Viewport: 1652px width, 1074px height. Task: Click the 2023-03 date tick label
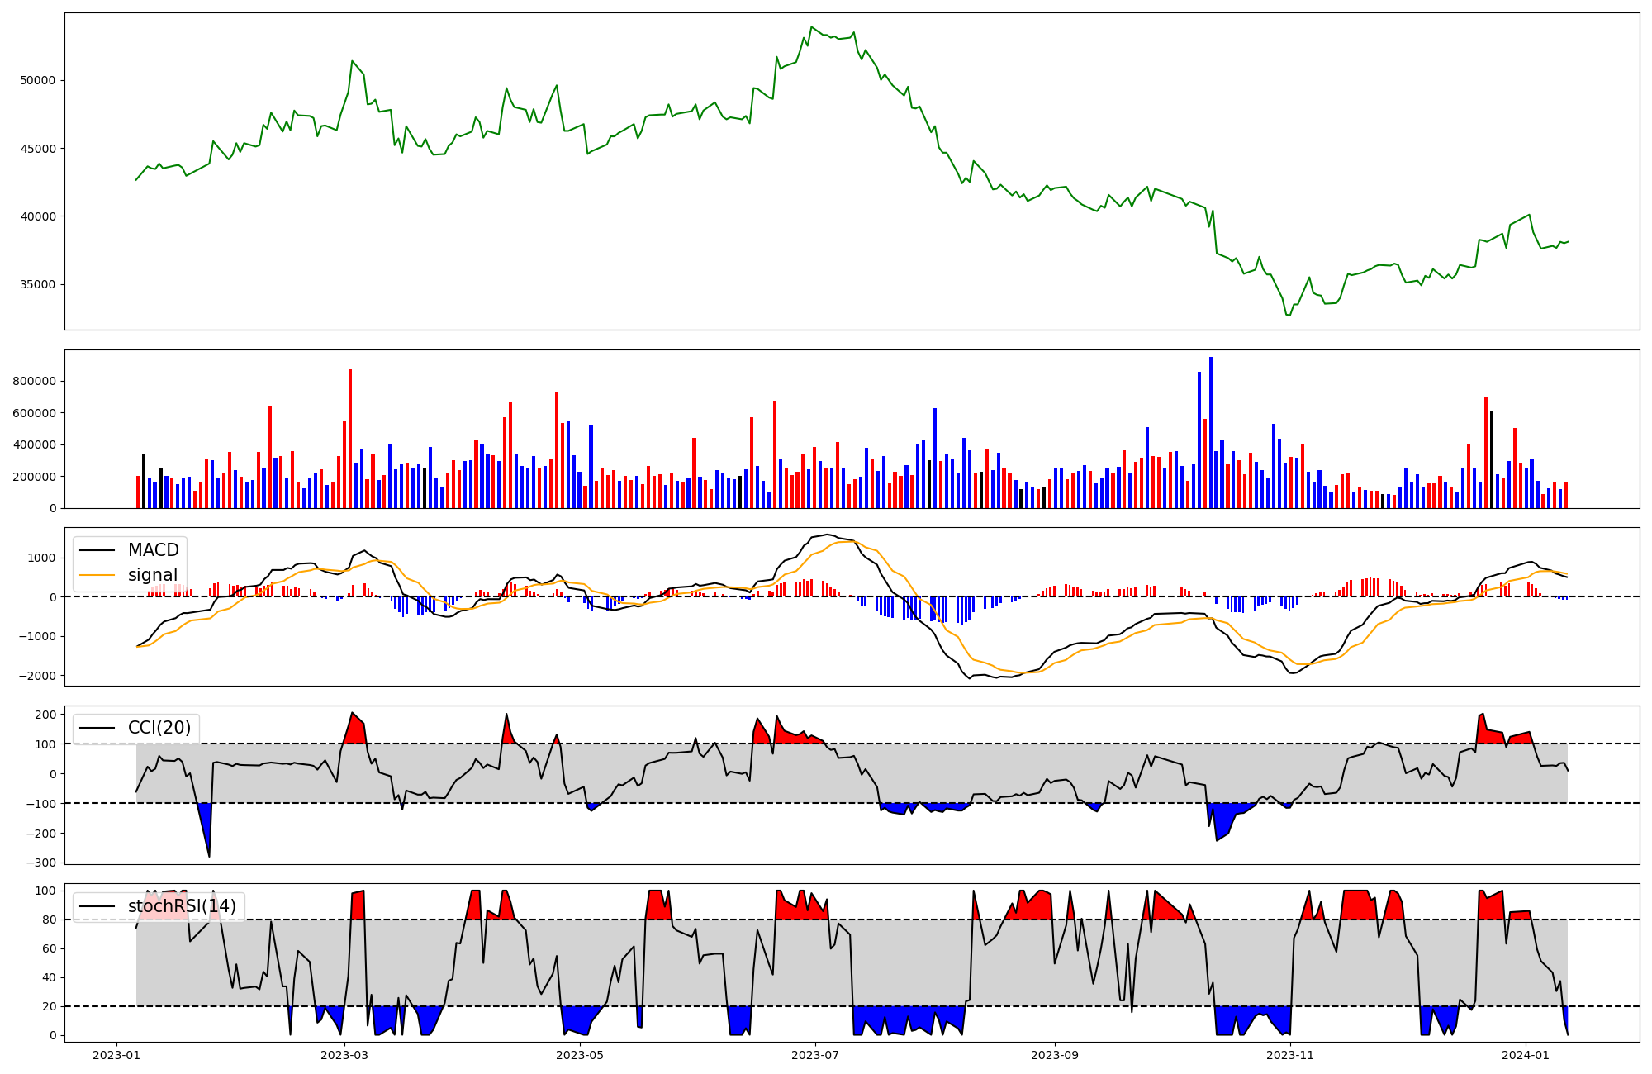(344, 1055)
